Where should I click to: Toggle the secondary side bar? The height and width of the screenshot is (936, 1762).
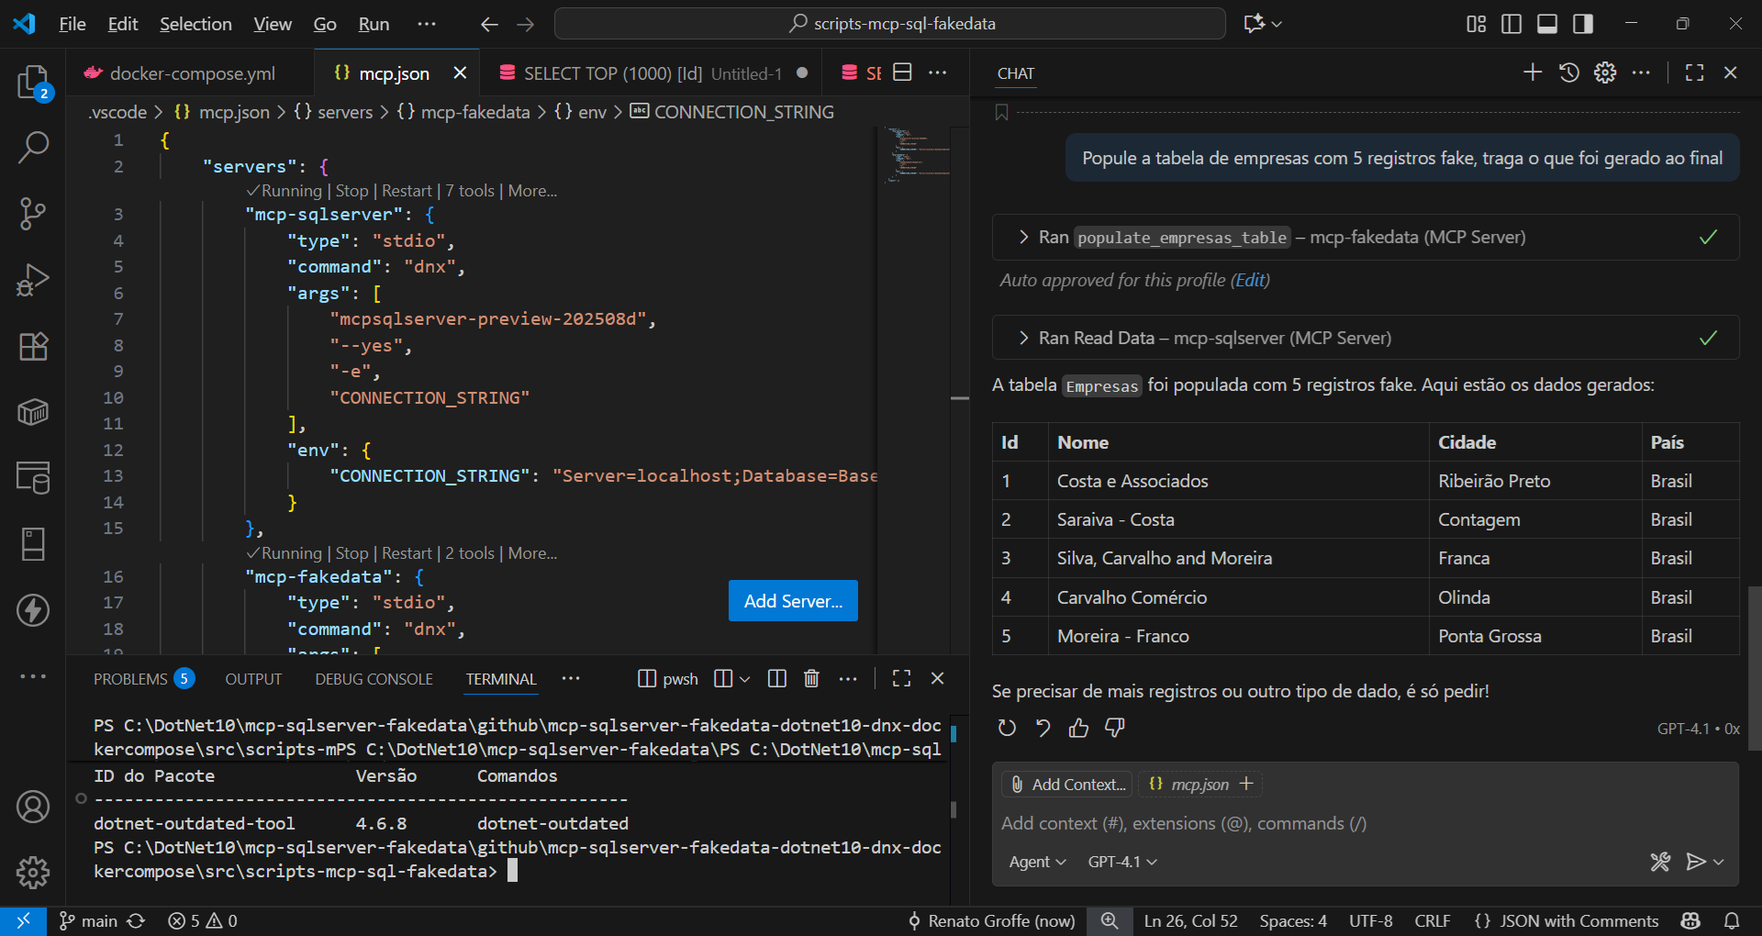[1583, 24]
